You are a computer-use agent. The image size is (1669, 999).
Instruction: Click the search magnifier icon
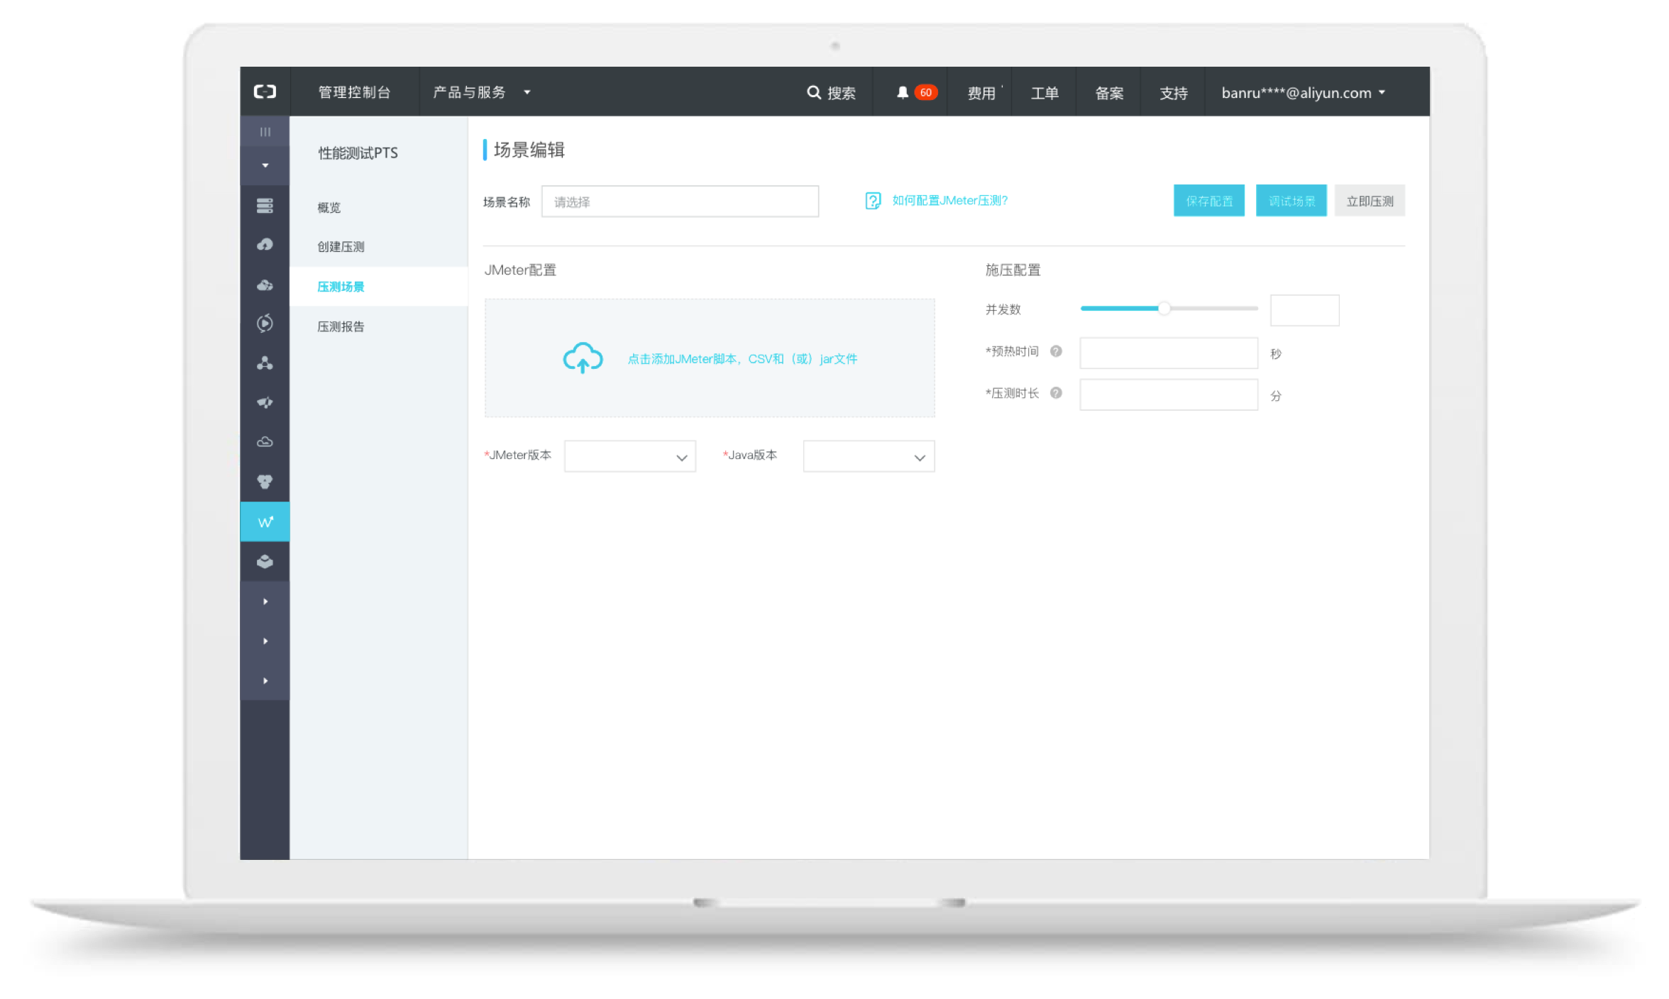tap(813, 92)
